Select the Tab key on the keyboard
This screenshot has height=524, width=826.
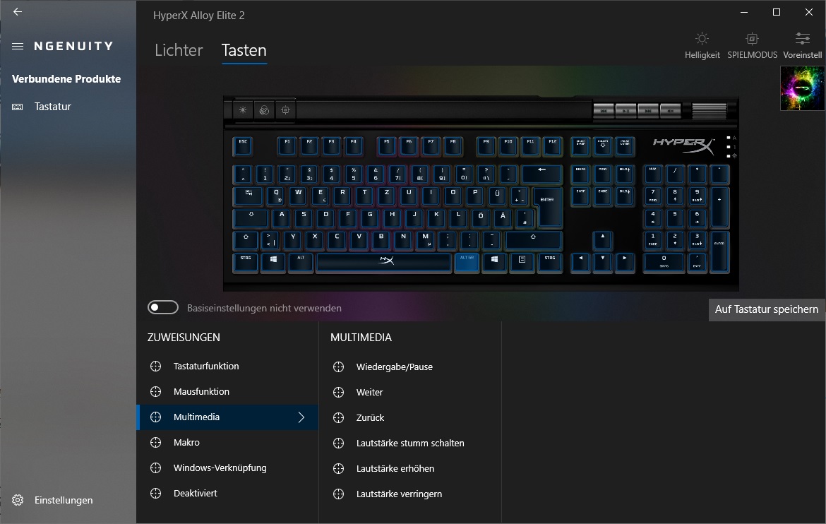tap(249, 196)
